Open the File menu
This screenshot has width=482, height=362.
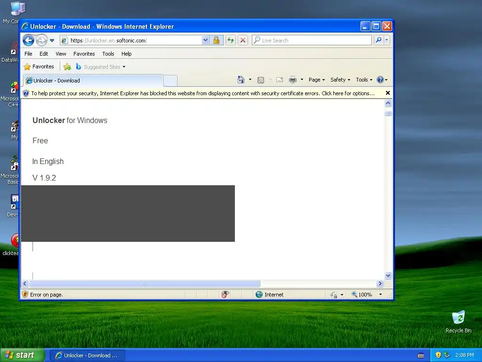point(28,54)
